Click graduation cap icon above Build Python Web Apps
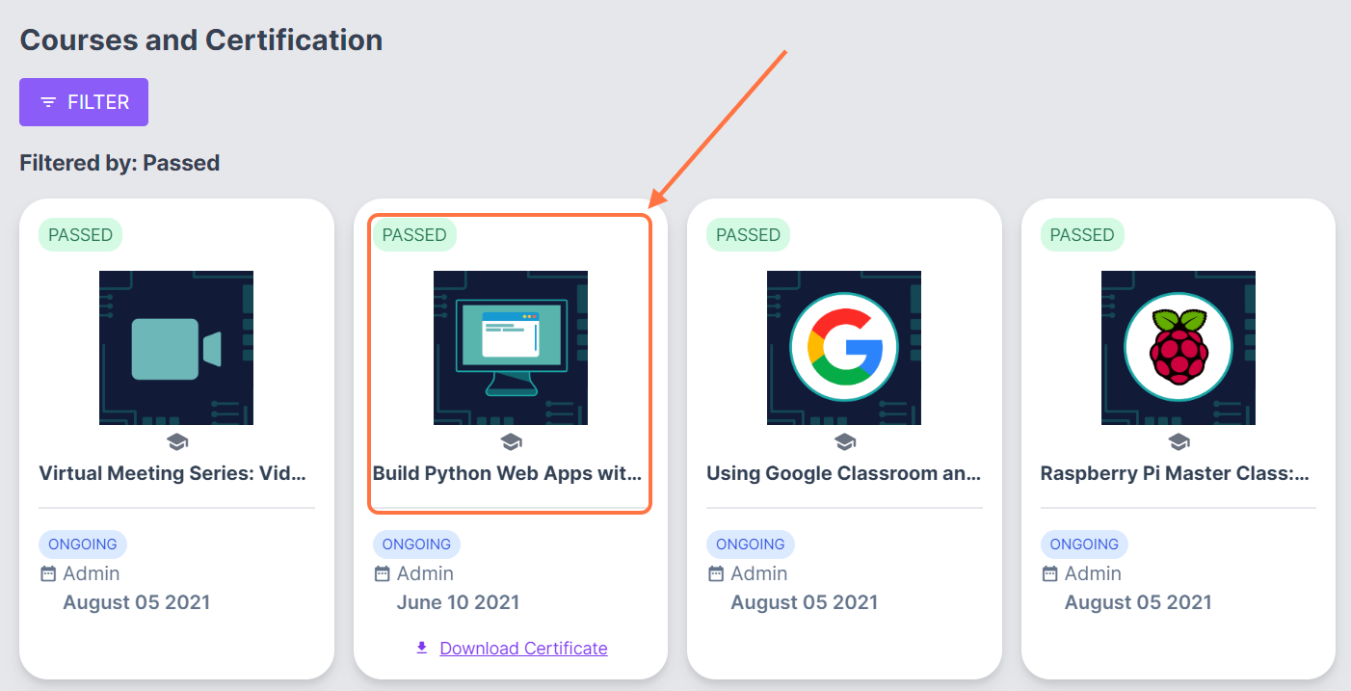This screenshot has height=691, width=1351. (x=511, y=442)
